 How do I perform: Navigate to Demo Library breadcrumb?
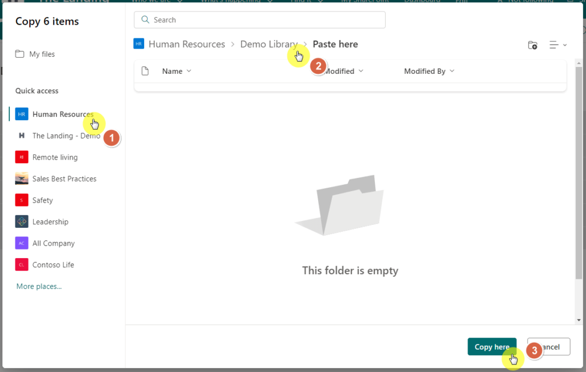pyautogui.click(x=269, y=44)
